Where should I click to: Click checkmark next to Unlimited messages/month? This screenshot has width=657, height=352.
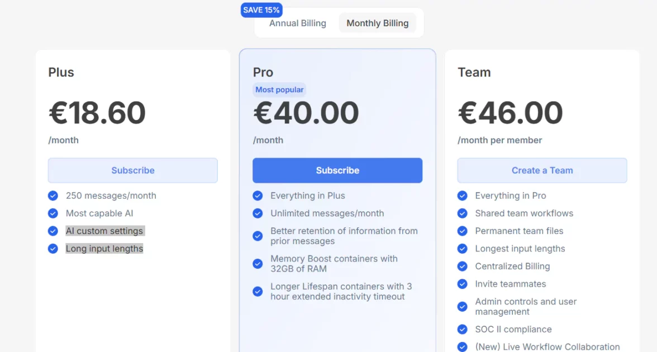coord(258,213)
